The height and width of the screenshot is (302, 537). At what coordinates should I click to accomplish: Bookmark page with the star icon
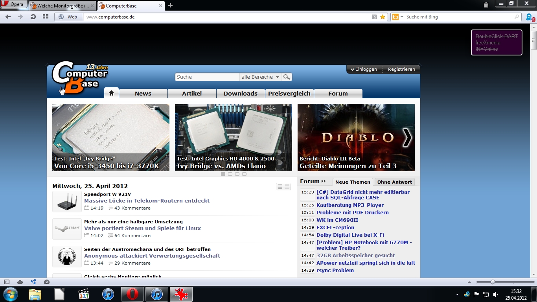383,17
